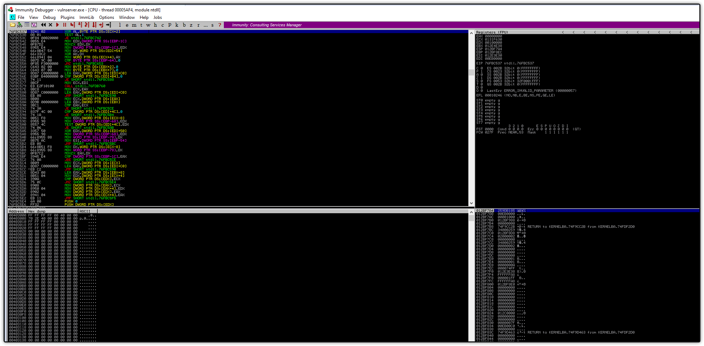Select the EFL 00010246 flags line
Image resolution: width=704 pixels, height=346 pixels.
tap(515, 95)
